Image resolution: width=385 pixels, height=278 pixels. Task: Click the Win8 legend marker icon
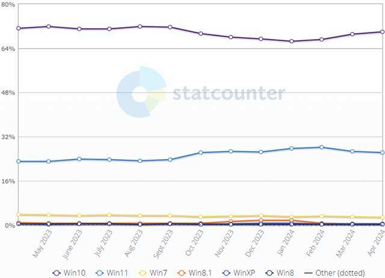271,273
